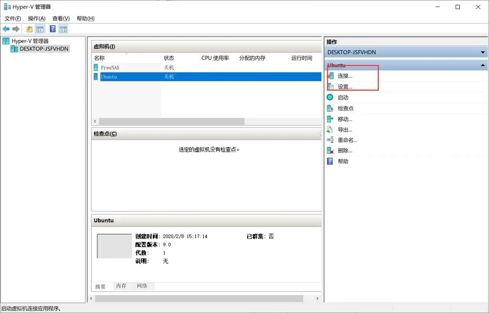The height and width of the screenshot is (313, 489).
Task: Click the DESKTOP-JSFVHDN server icon in tree
Action: (14, 49)
